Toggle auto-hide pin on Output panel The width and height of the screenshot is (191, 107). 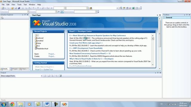[x=158, y=73]
